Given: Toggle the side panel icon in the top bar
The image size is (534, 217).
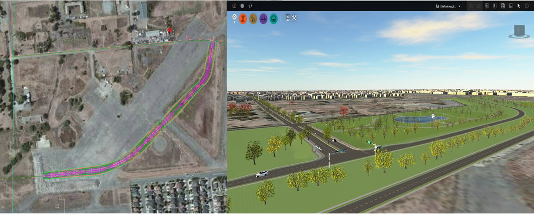Looking at the screenshot, I should tap(494, 6).
